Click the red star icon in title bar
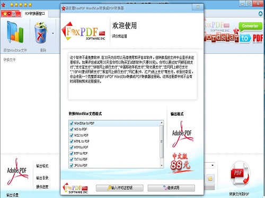265x198 pixels. coord(3,5)
